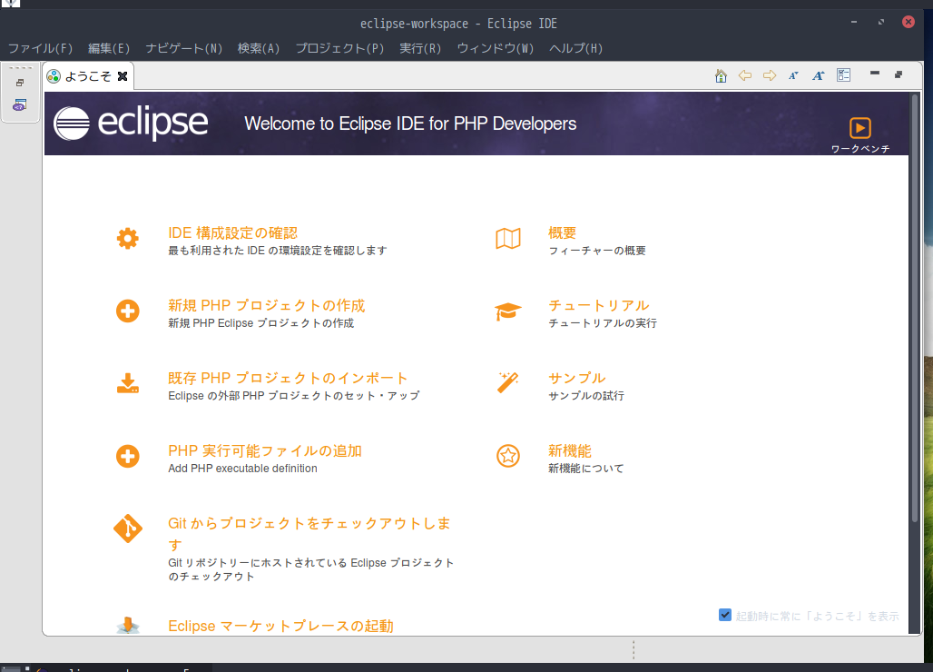Go forward with the right arrow icon
The height and width of the screenshot is (672, 933).
point(770,75)
